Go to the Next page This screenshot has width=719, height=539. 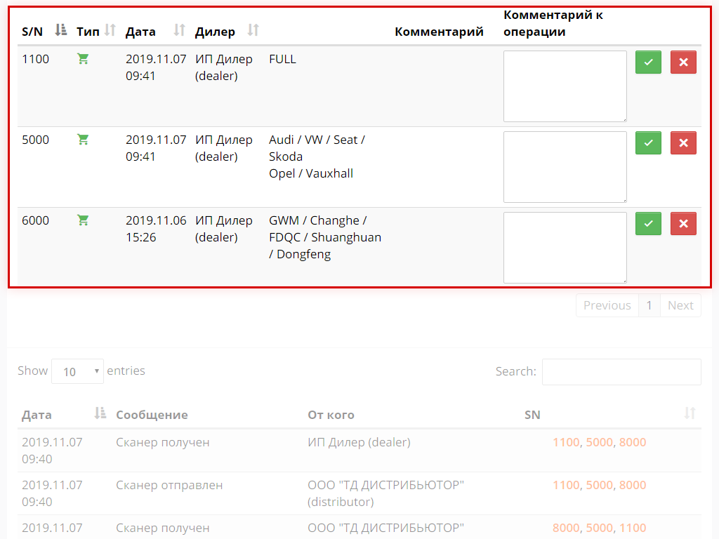(680, 305)
